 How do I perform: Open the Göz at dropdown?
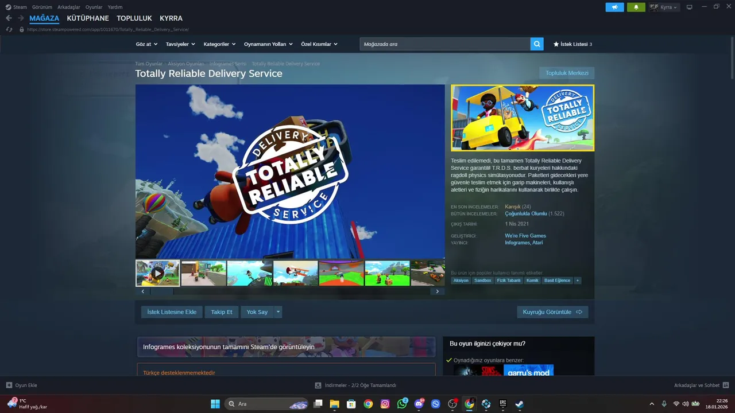pos(146,44)
